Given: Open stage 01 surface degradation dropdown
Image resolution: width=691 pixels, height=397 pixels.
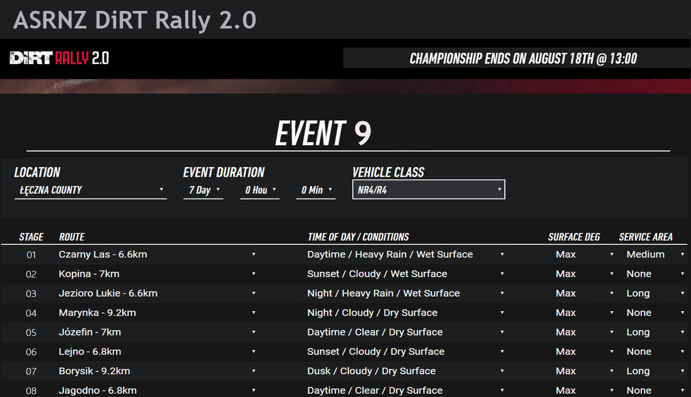Looking at the screenshot, I should [585, 255].
